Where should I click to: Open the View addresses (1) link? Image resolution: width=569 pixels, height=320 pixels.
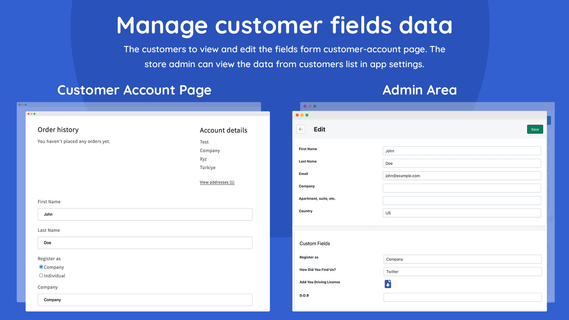click(x=217, y=182)
